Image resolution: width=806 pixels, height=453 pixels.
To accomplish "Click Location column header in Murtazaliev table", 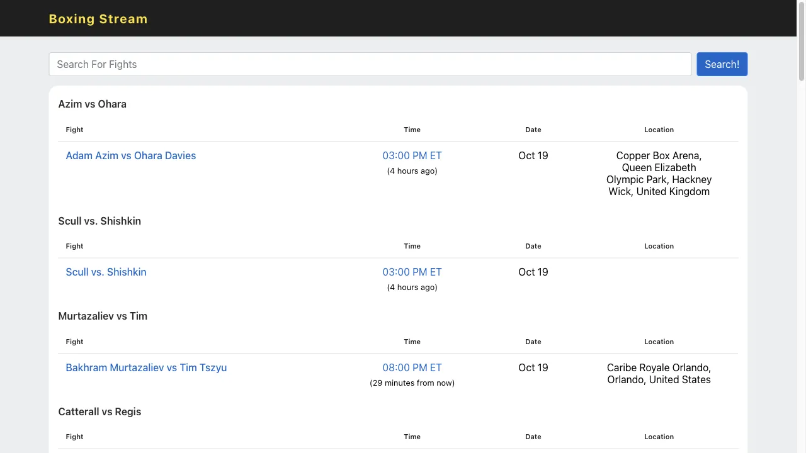I will click(659, 342).
